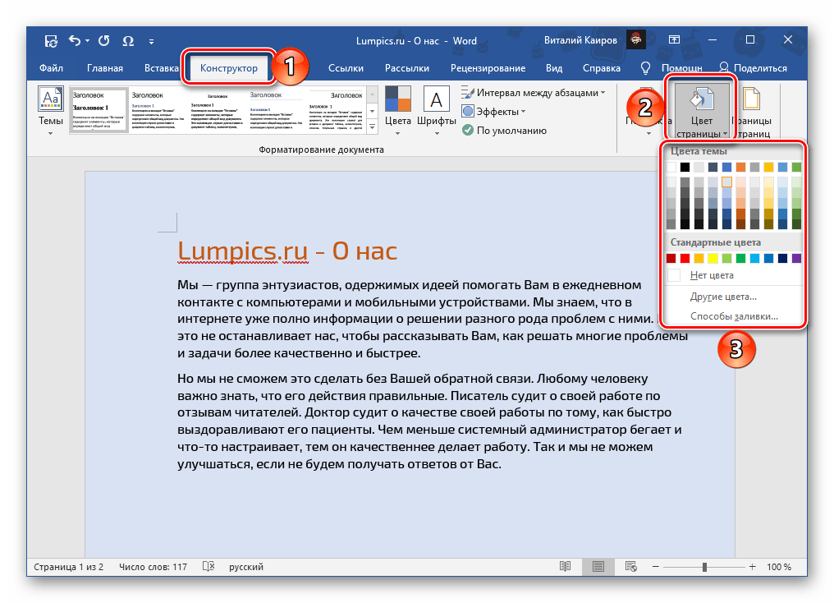Select the green theme color swatch
This screenshot has height=603, width=834.
pos(796,167)
